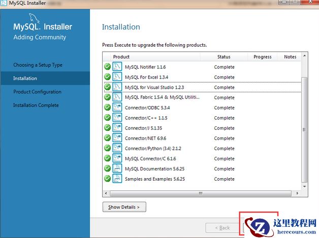
Task: Click Complete status of MySQL Notifier row
Action: (224, 67)
